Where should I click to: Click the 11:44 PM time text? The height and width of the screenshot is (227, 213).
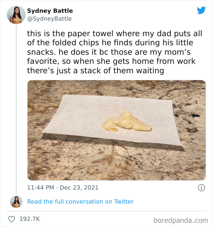click(x=41, y=187)
